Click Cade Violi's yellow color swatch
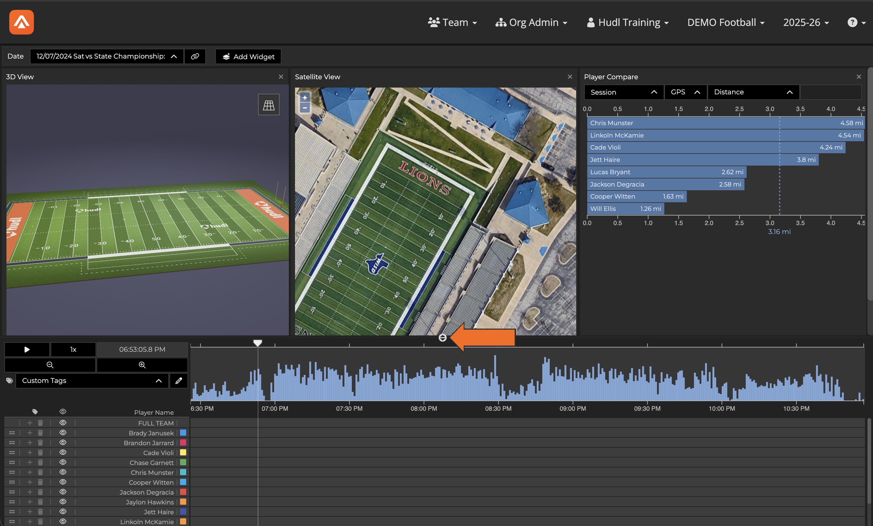The width and height of the screenshot is (873, 526). coord(183,453)
